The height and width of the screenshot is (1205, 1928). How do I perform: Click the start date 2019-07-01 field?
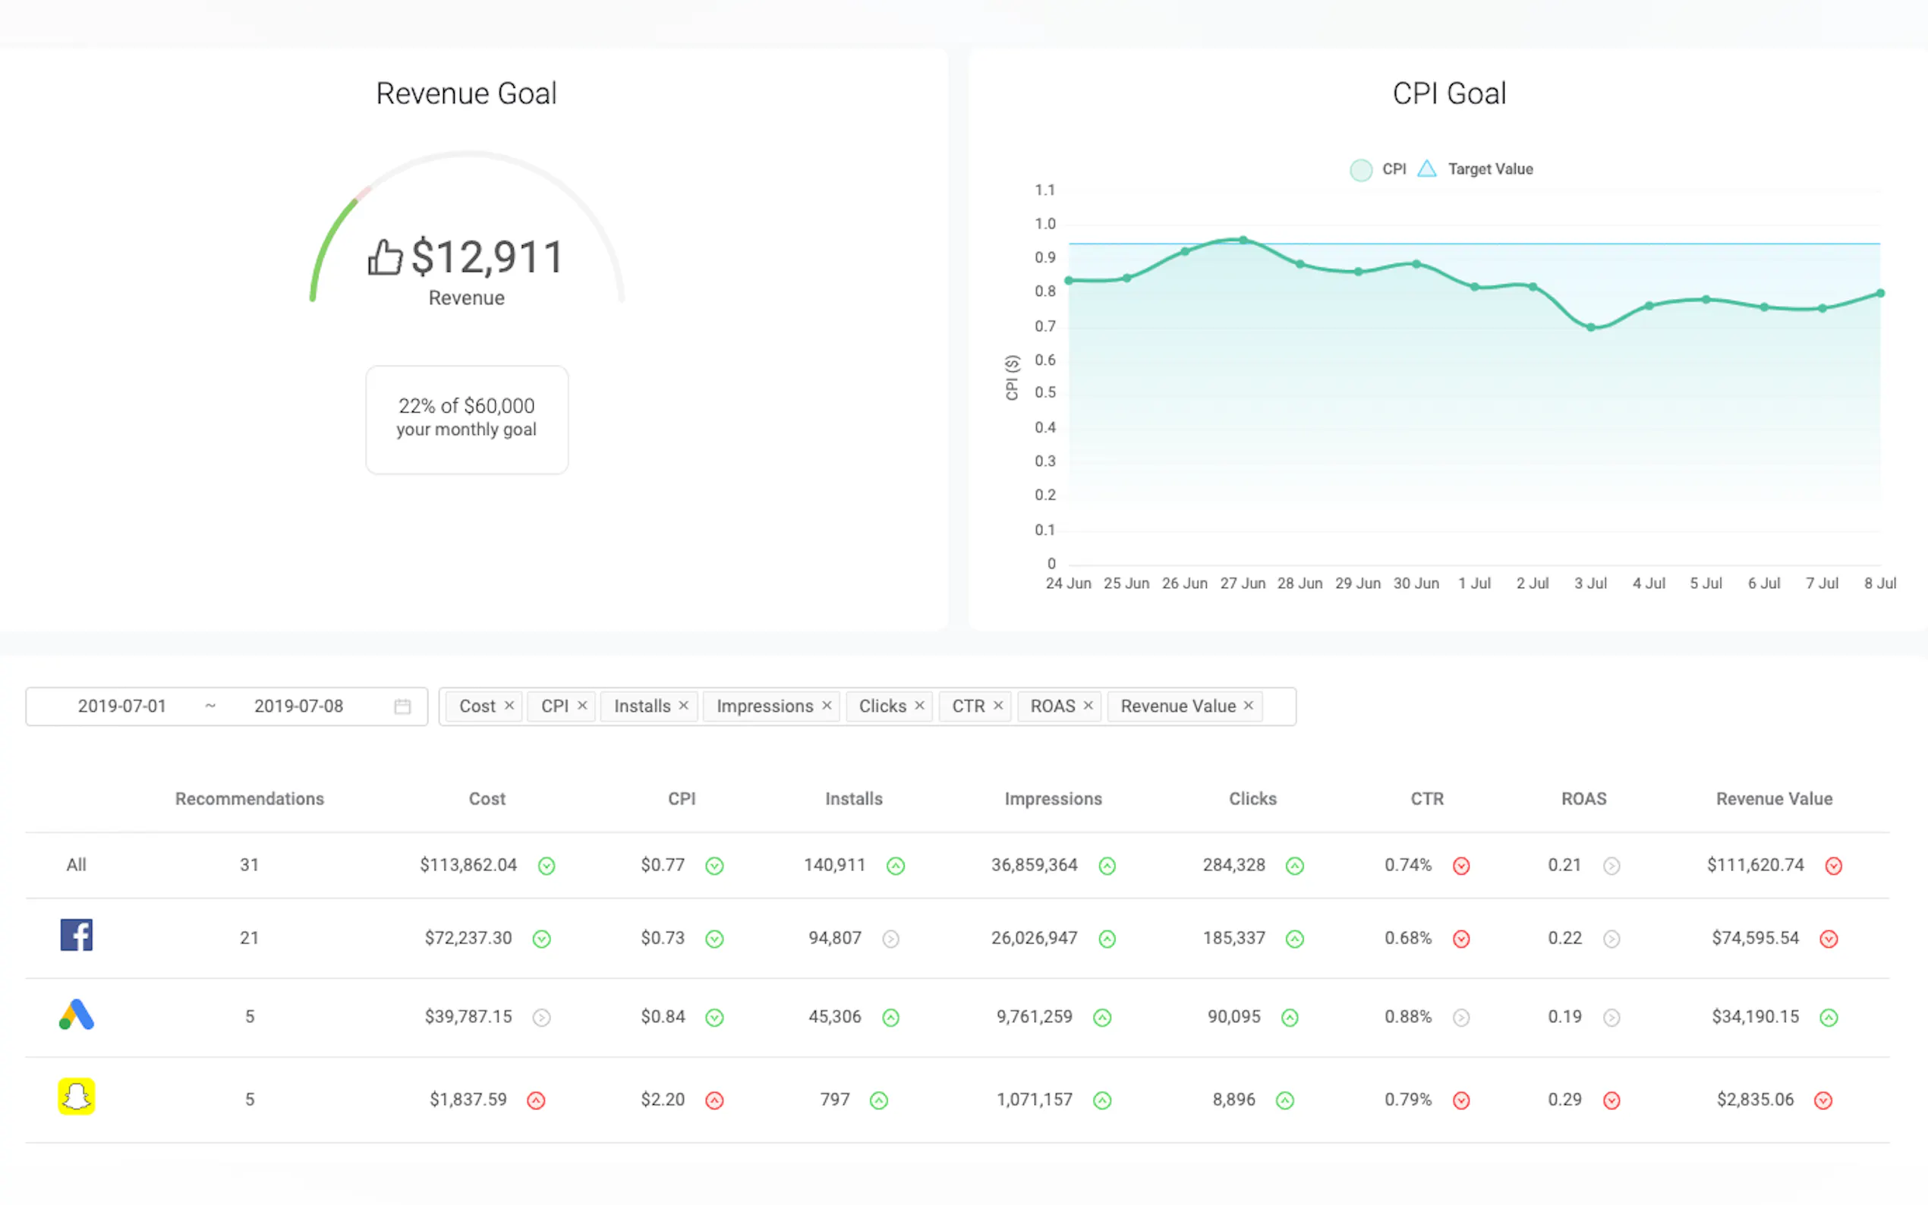pyautogui.click(x=122, y=706)
